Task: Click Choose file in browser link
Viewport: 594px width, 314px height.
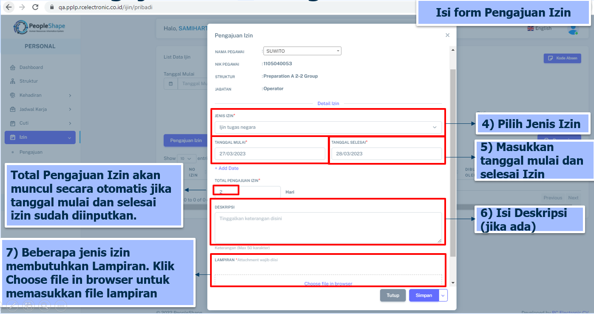Action: click(328, 284)
